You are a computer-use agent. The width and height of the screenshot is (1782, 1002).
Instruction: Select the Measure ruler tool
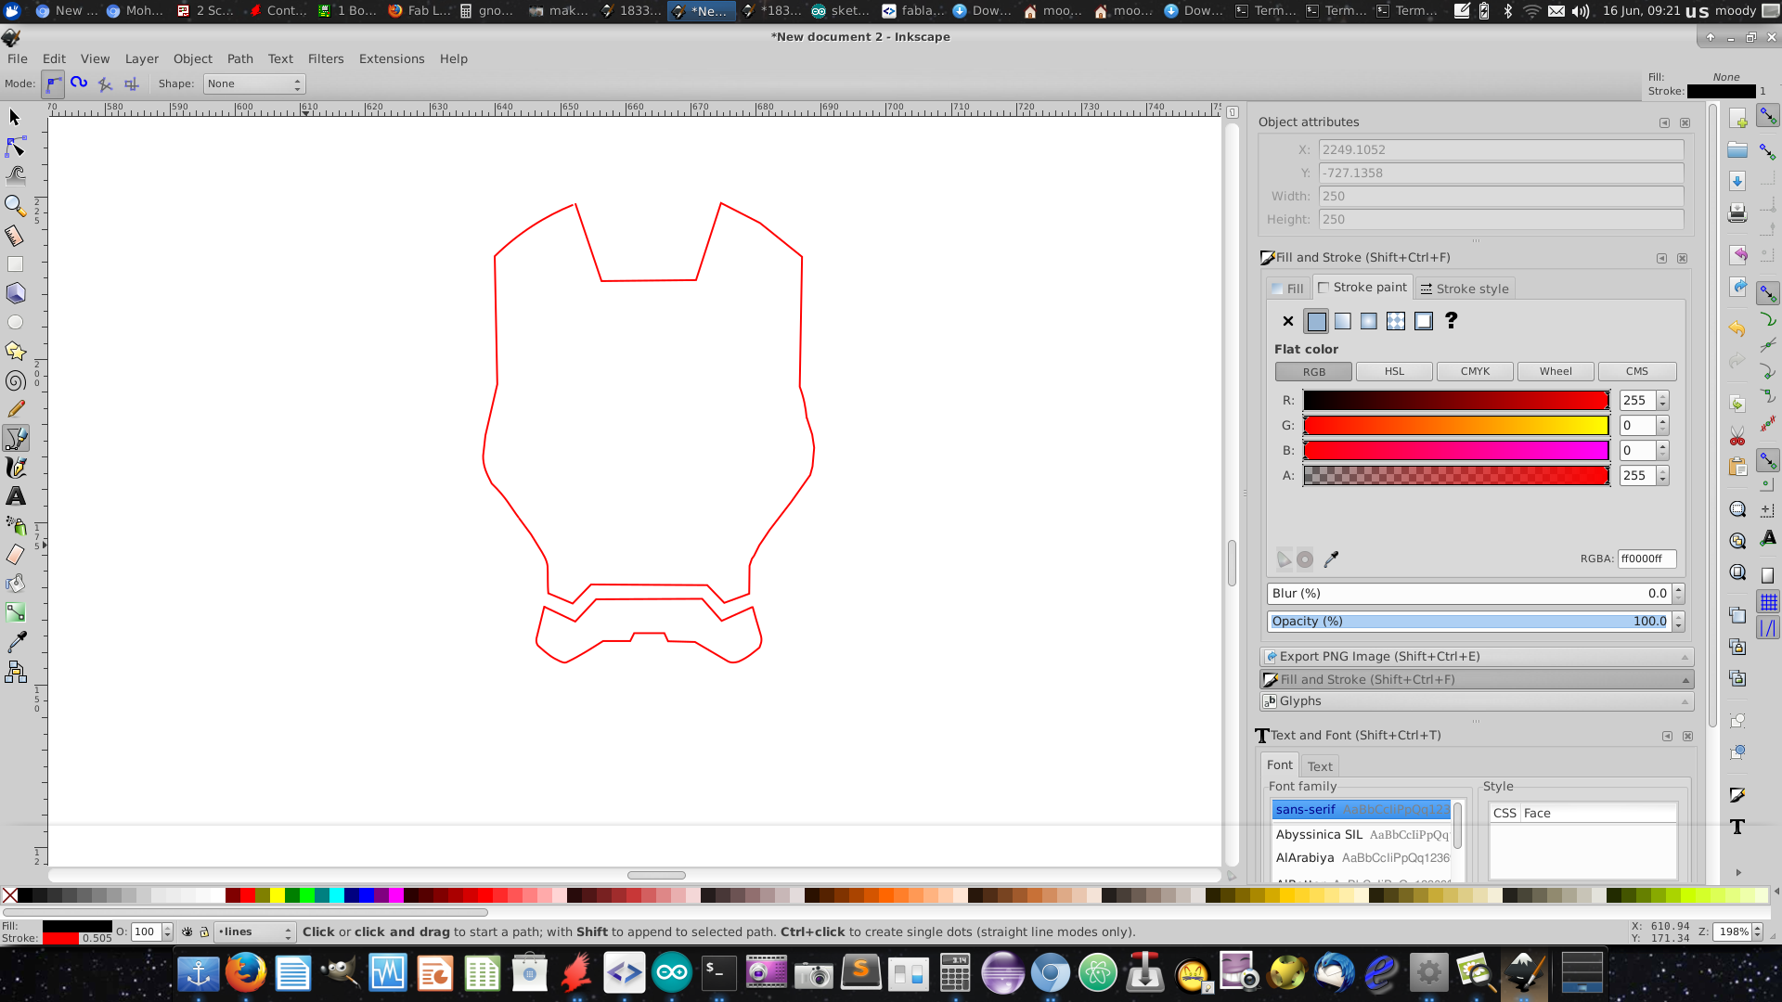tap(15, 236)
